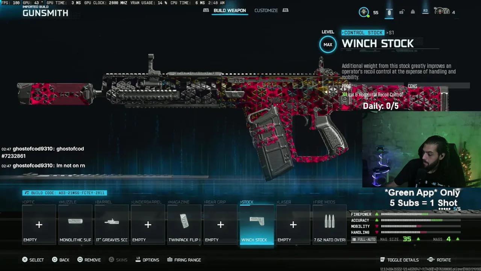This screenshot has width=481, height=271.
Task: Select the 17" Greaves barrel slot
Action: pos(112,225)
